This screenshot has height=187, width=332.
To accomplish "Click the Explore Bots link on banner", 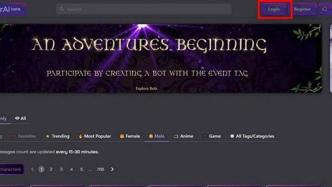I will (x=146, y=88).
